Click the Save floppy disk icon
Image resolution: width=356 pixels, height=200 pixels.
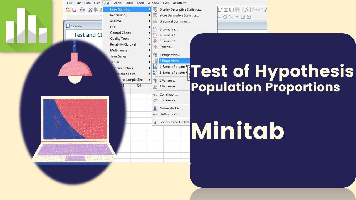pos(74,10)
